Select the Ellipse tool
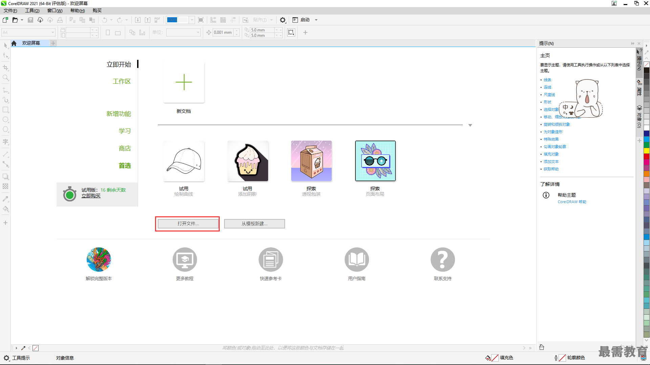This screenshot has width=650, height=365. pos(6,120)
